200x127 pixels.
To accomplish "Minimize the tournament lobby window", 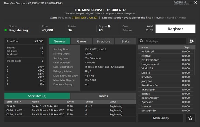I will coord(191,3).
